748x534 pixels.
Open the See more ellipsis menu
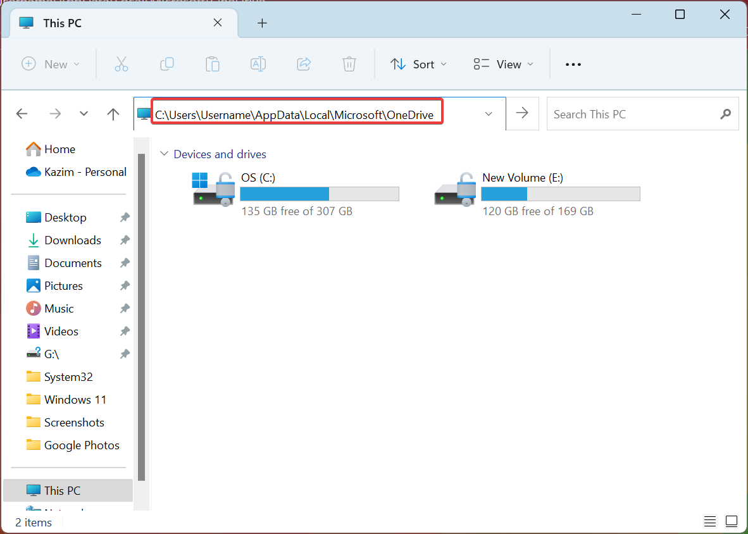[573, 65]
